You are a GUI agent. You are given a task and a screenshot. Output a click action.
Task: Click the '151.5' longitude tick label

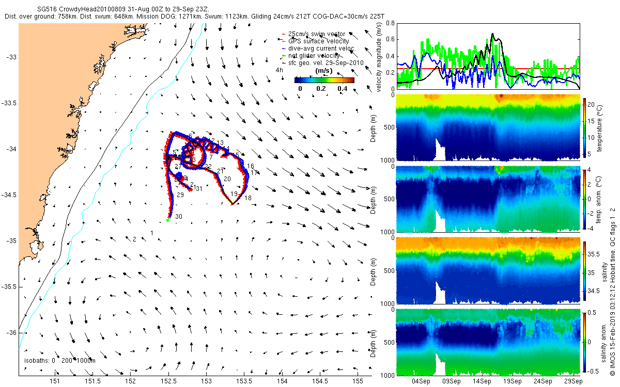93,381
